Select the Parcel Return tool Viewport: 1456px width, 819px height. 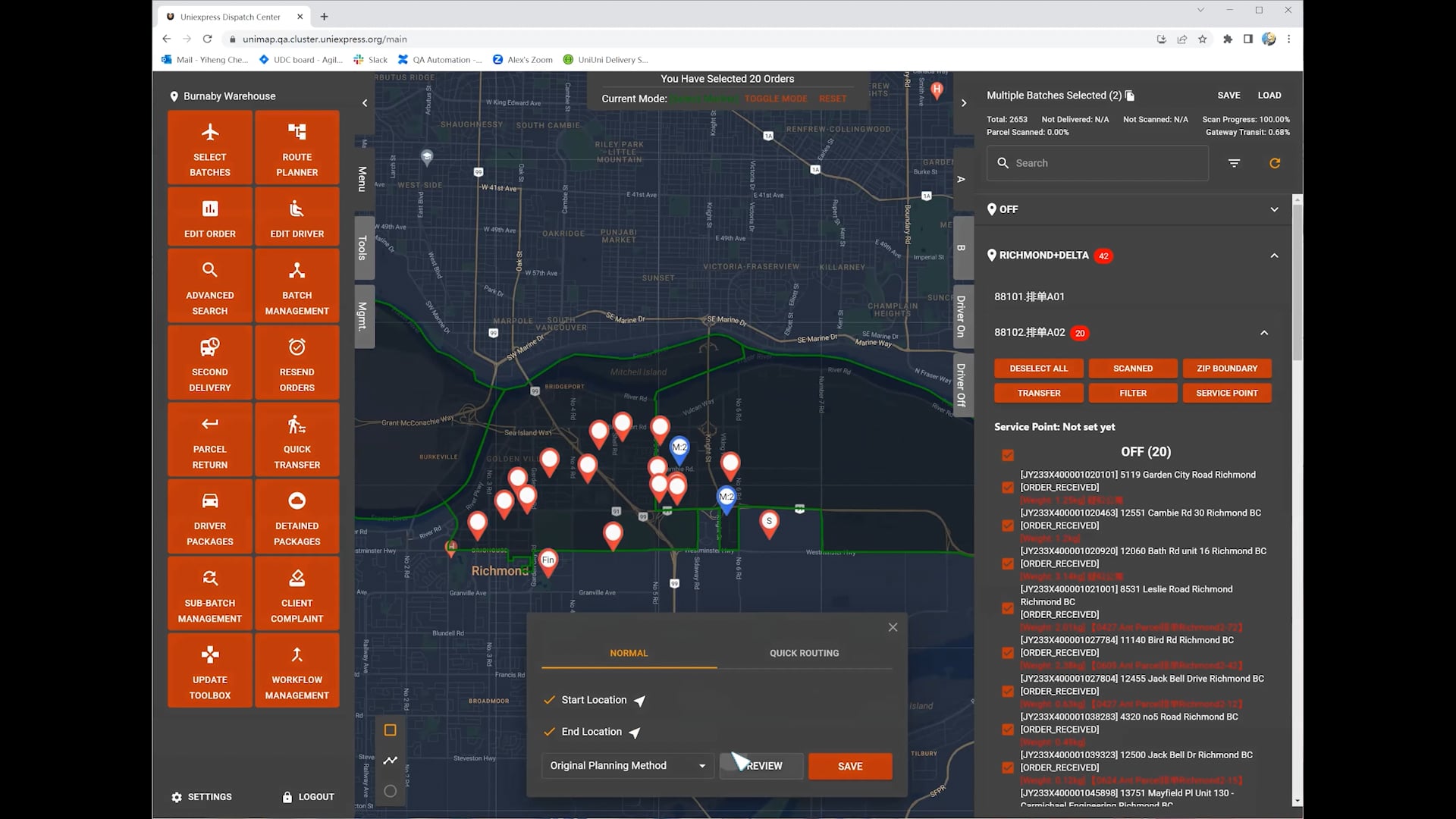(x=209, y=440)
